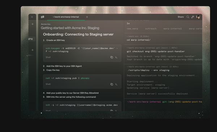Click the ssh -i staging command block
Viewport: 217px width, 132px height.
click(x=82, y=106)
